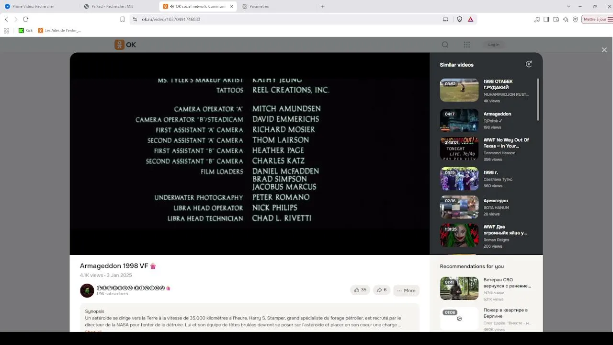Image resolution: width=613 pixels, height=345 pixels.
Task: Click the Log in button
Action: 494,45
